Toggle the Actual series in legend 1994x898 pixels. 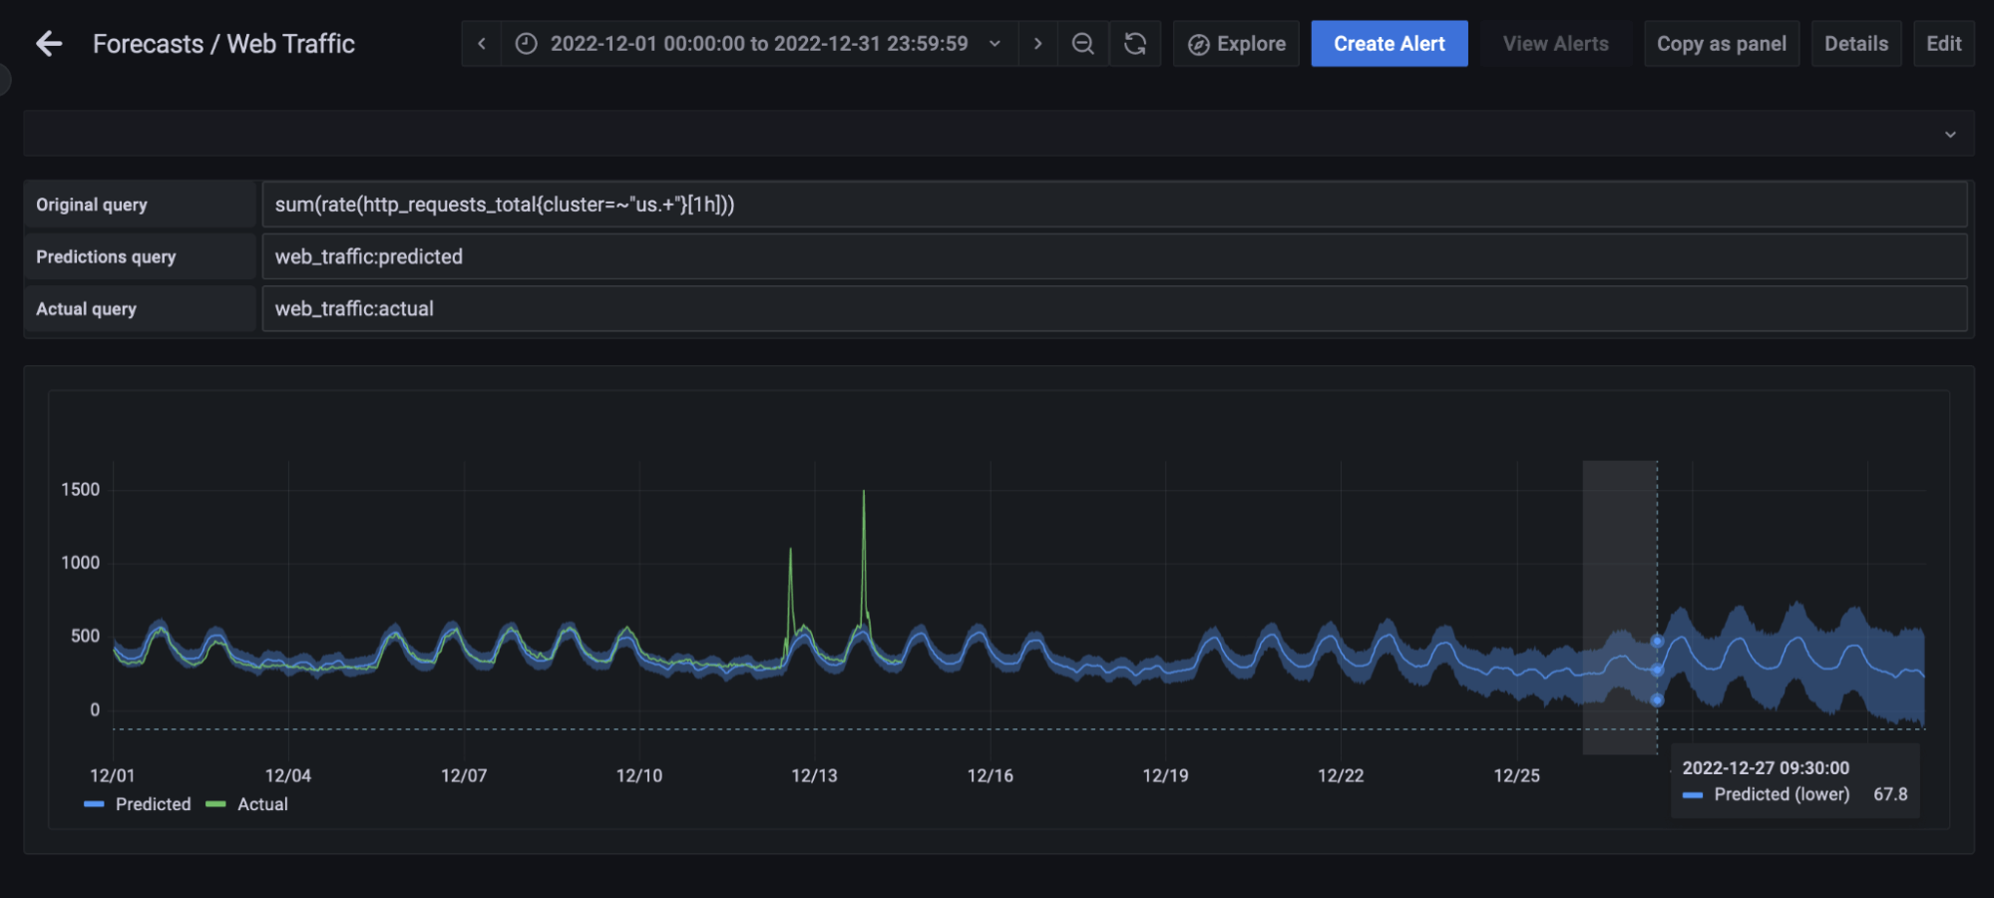pyautogui.click(x=262, y=804)
